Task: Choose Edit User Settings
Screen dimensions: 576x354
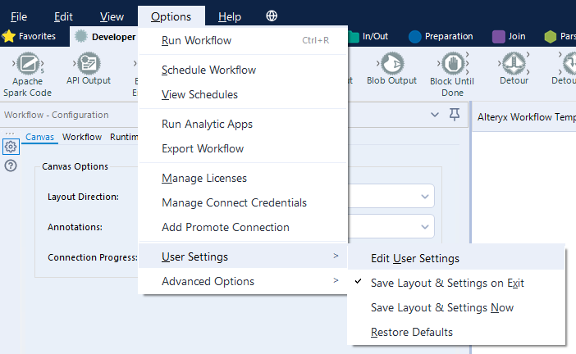Action: click(x=456, y=258)
